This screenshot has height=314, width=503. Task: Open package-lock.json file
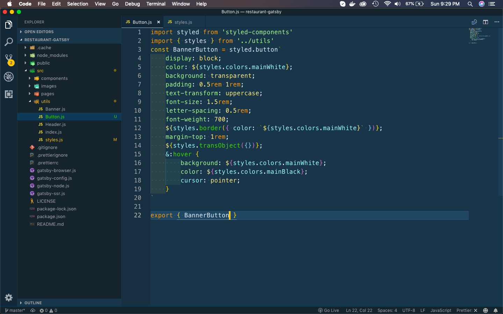(69, 209)
